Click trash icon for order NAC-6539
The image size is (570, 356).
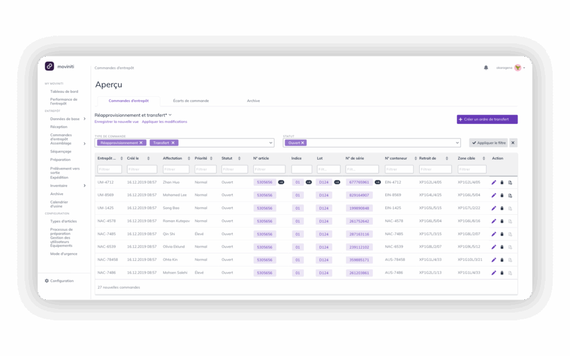click(x=502, y=247)
